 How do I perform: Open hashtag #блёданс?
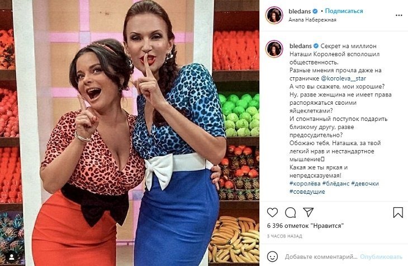click(x=336, y=184)
